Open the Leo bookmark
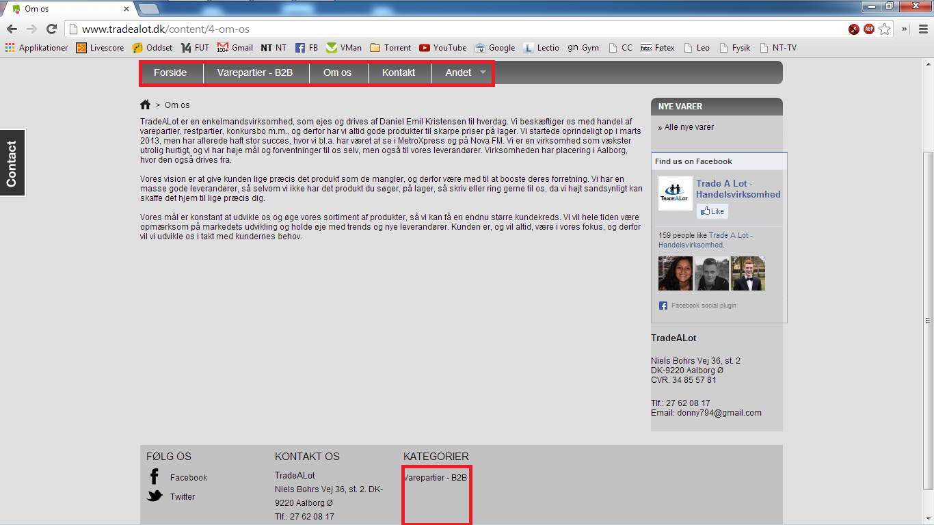Viewport: 934px width, 525px height. 697,48
